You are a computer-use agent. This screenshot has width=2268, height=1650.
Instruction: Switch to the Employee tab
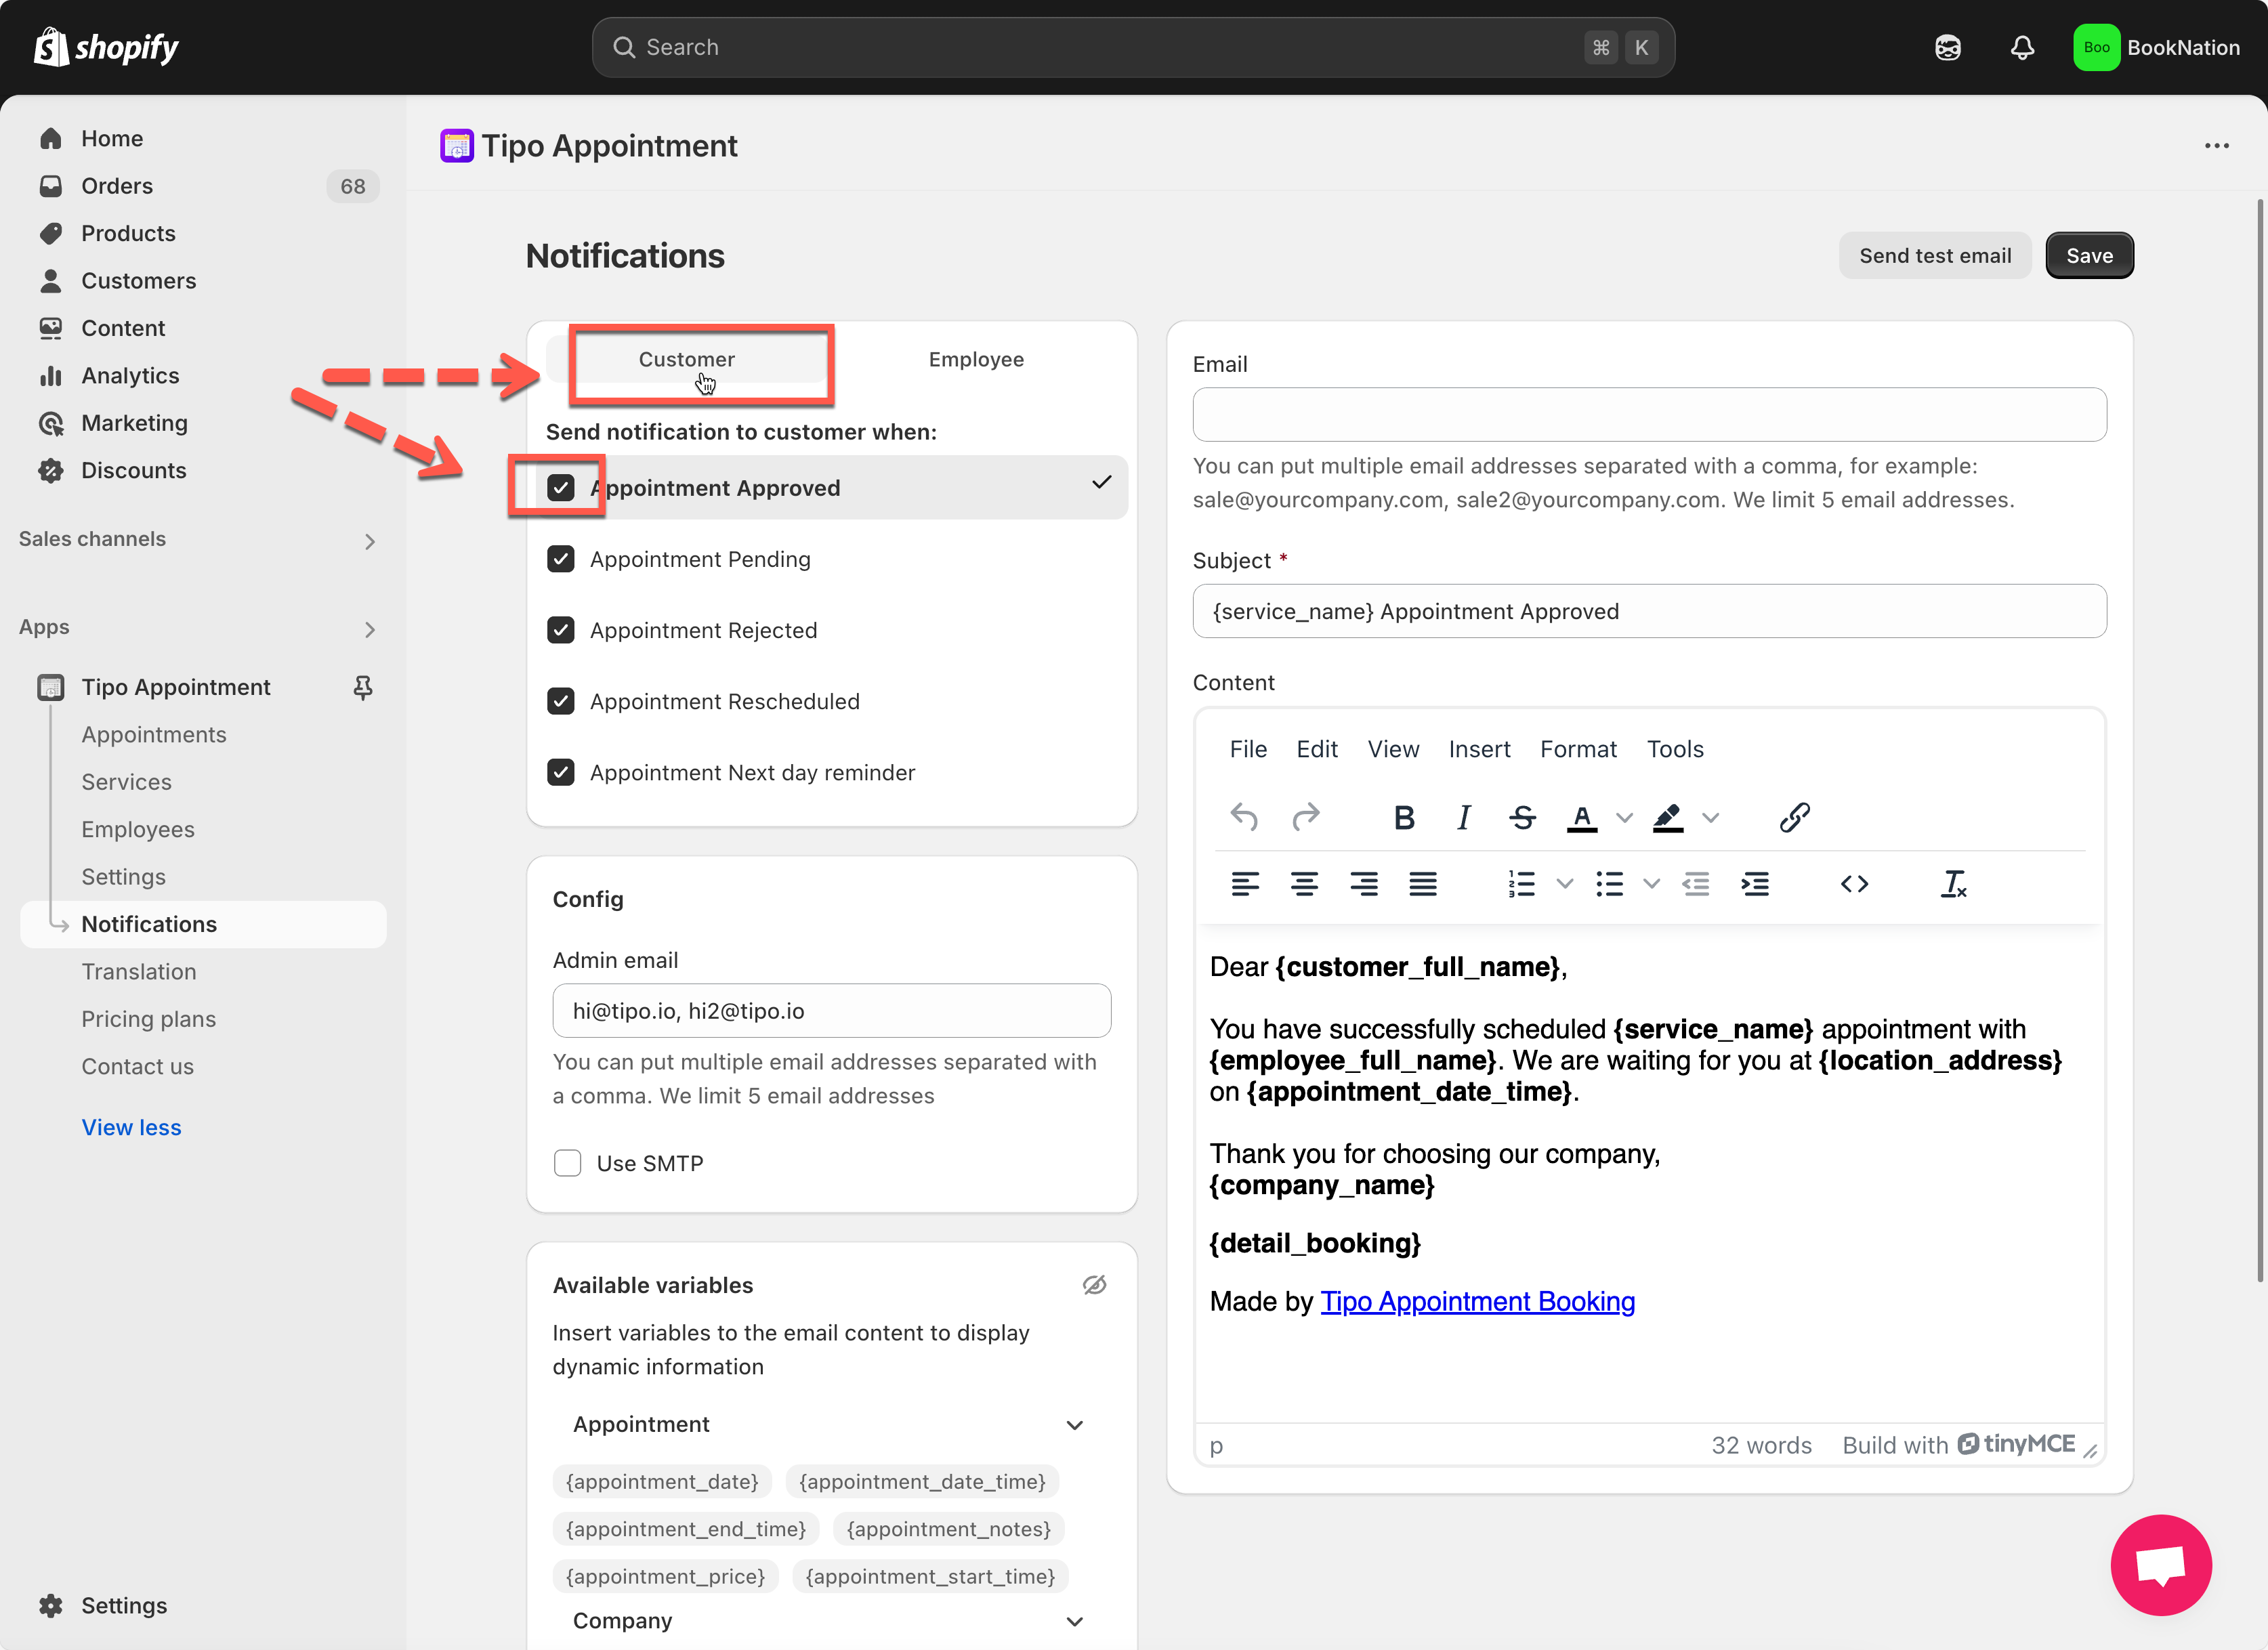(976, 359)
